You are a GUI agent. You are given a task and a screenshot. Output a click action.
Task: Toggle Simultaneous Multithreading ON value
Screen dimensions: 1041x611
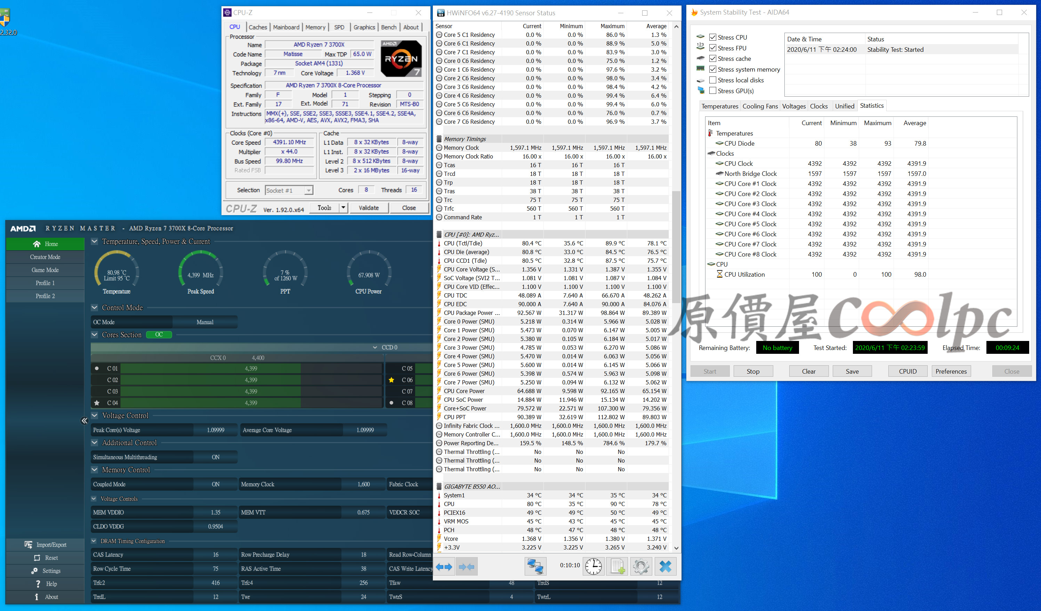(x=216, y=457)
